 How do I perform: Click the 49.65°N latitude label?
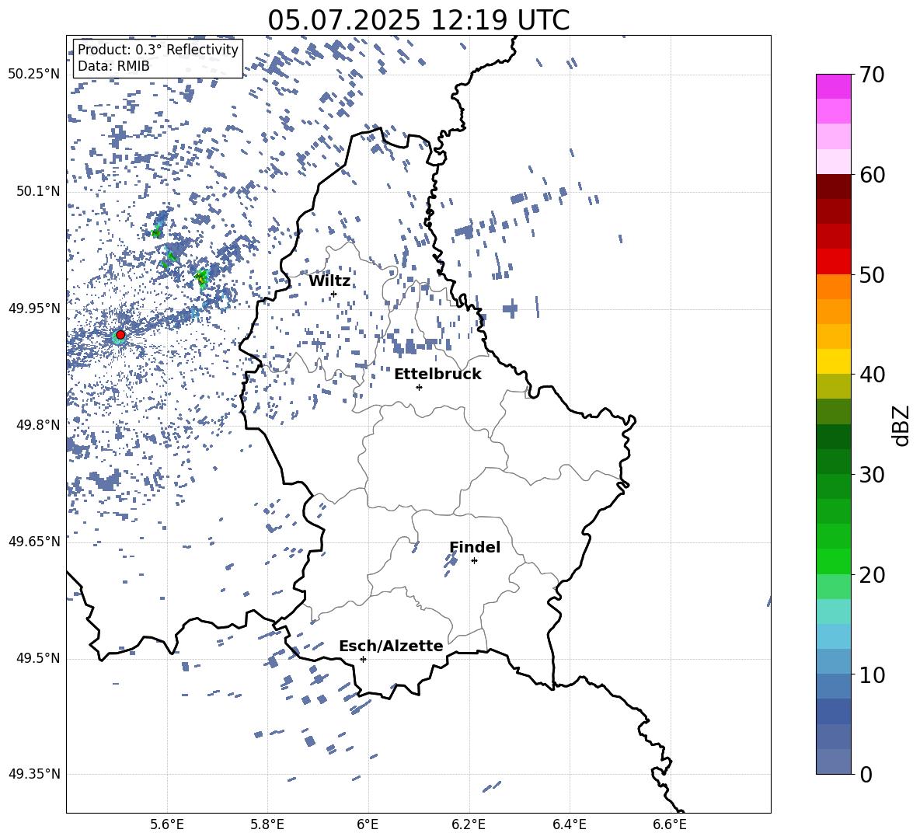coord(34,542)
